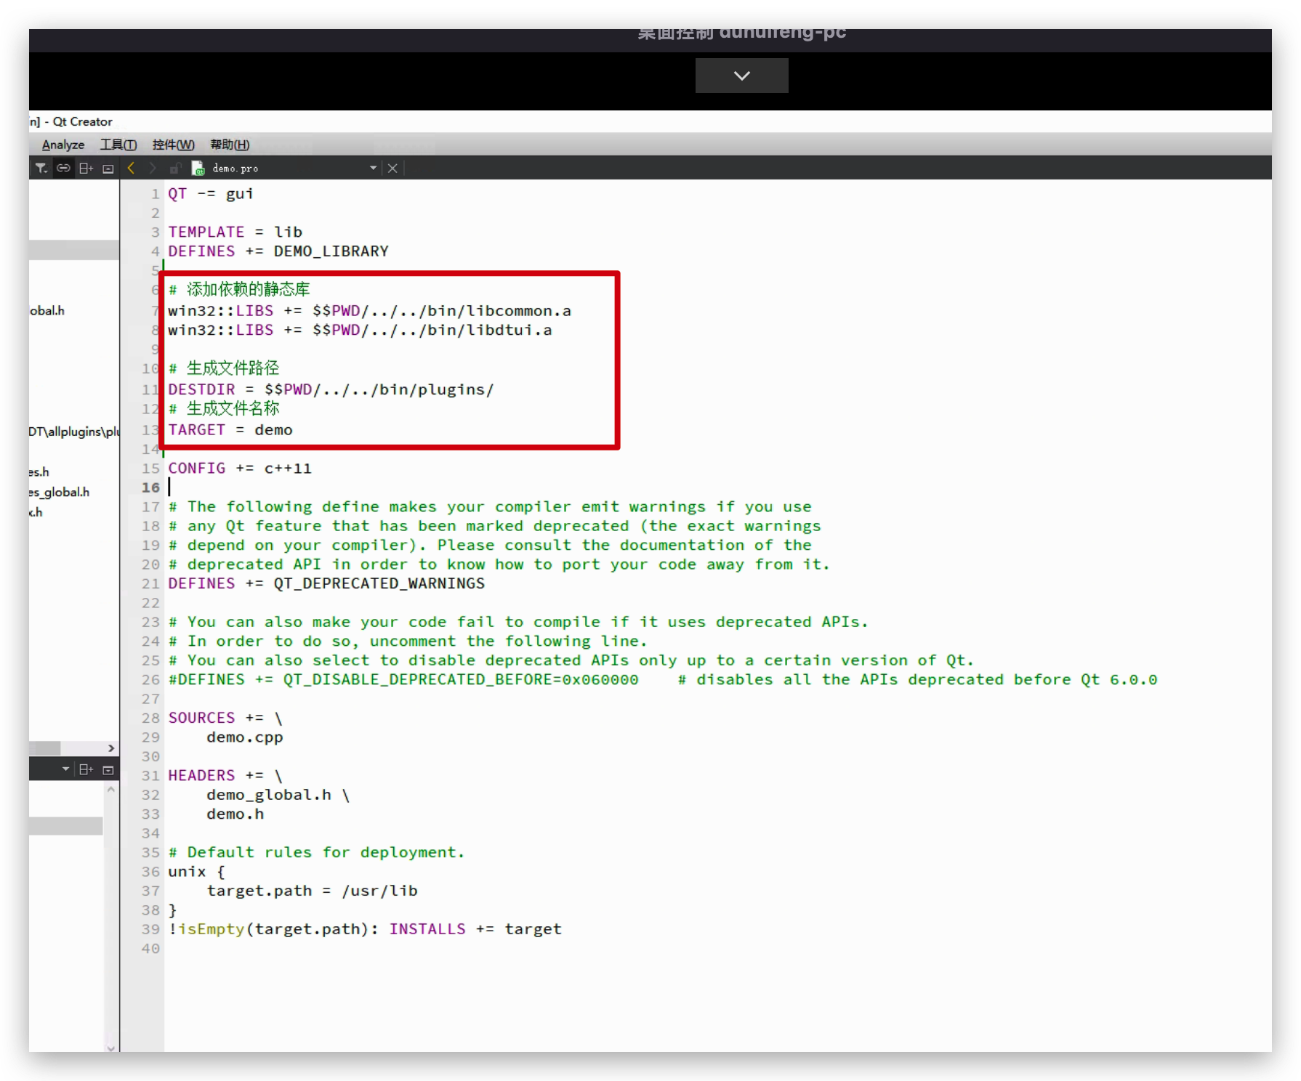Click the demo.cpp source entry
Image resolution: width=1301 pixels, height=1081 pixels.
pyautogui.click(x=245, y=737)
